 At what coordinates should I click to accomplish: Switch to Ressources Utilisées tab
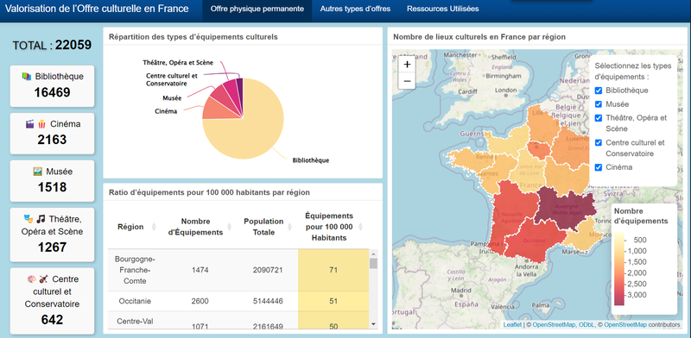(x=442, y=9)
